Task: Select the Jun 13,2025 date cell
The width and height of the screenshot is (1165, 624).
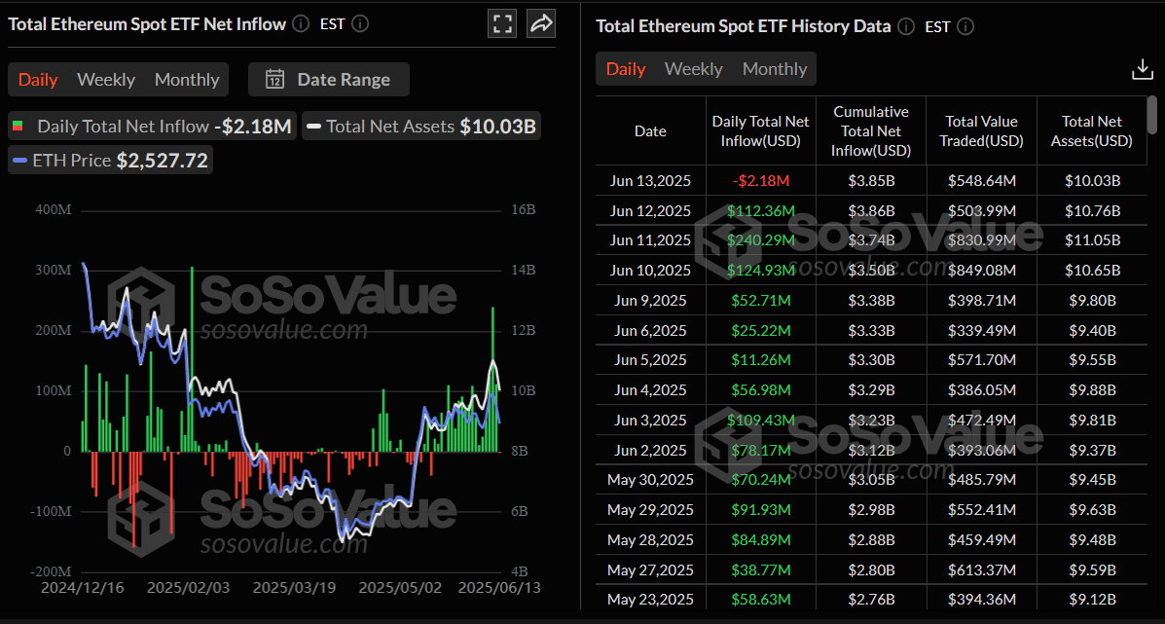Action: [x=650, y=180]
